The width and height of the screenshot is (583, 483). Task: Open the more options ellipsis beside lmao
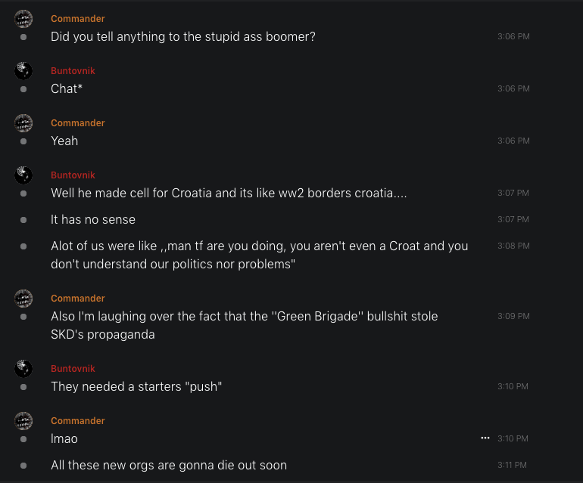click(485, 438)
